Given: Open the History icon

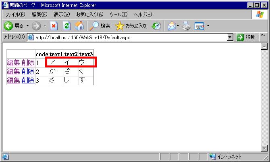Looking at the screenshot, I should 156,26.
